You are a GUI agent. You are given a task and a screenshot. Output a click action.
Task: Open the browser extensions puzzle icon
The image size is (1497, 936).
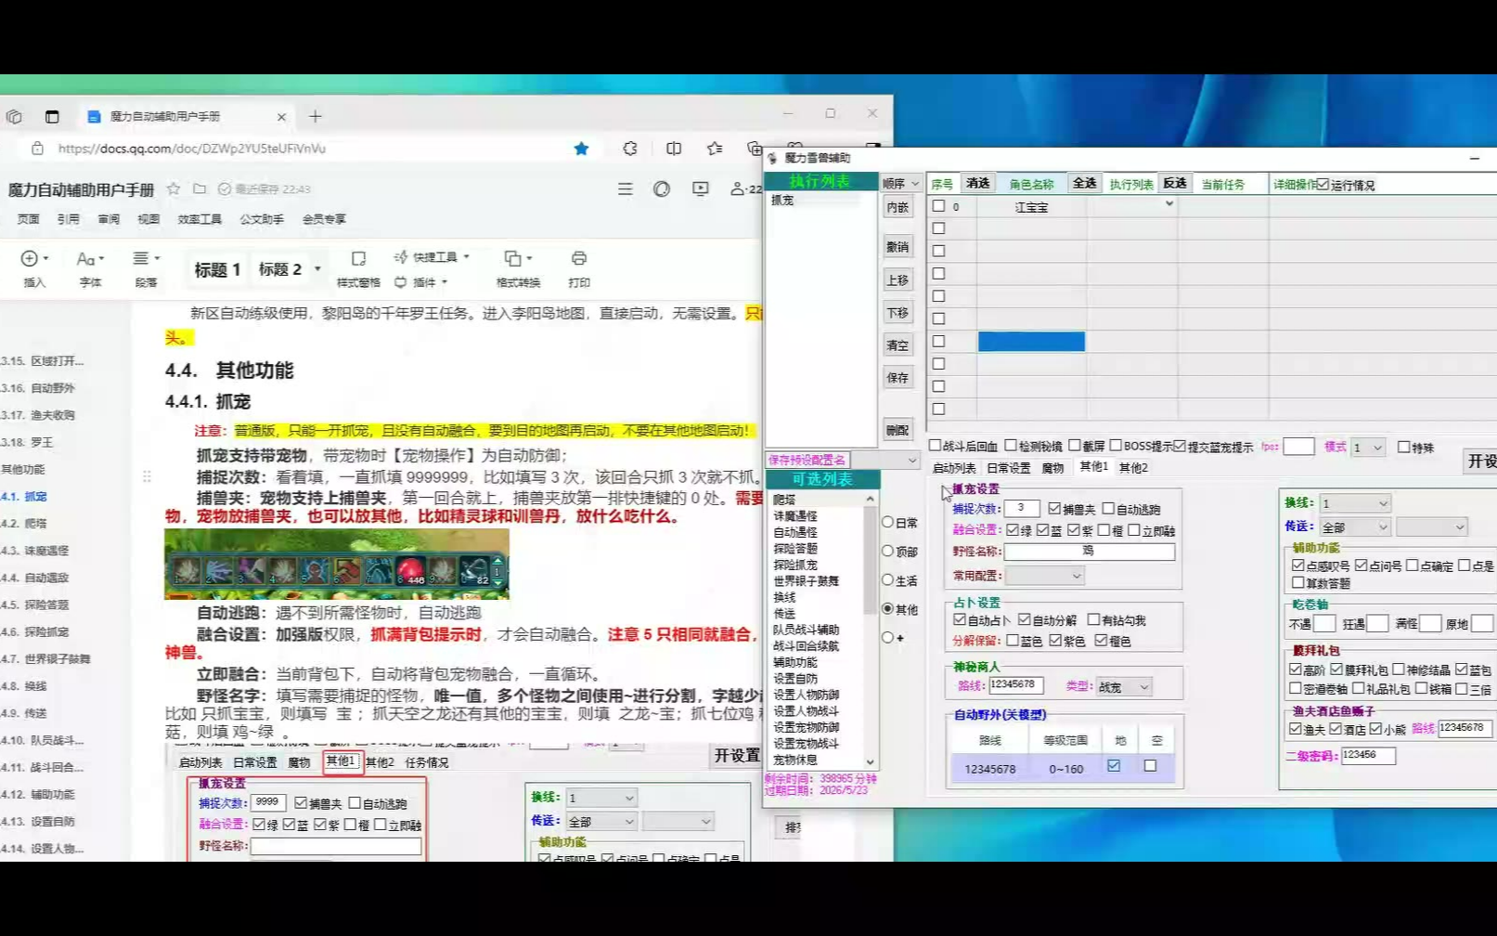(630, 149)
